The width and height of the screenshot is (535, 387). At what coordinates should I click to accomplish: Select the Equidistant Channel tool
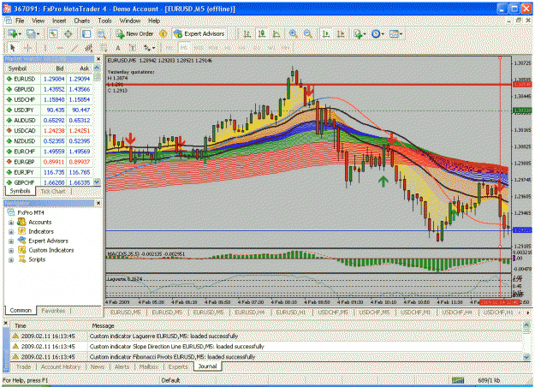tap(89, 48)
